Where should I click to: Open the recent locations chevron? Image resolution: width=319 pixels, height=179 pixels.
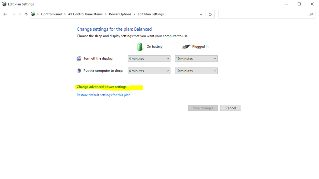[20, 14]
